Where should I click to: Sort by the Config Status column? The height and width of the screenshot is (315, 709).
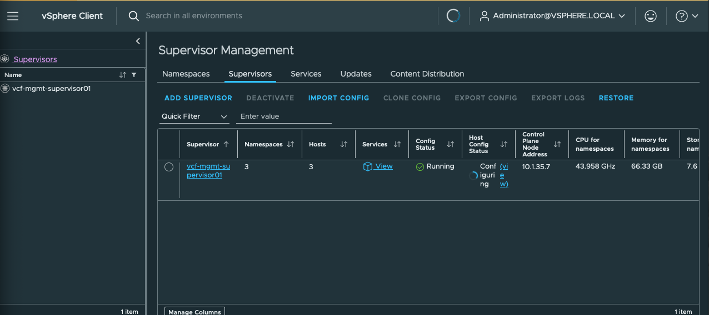tap(451, 144)
